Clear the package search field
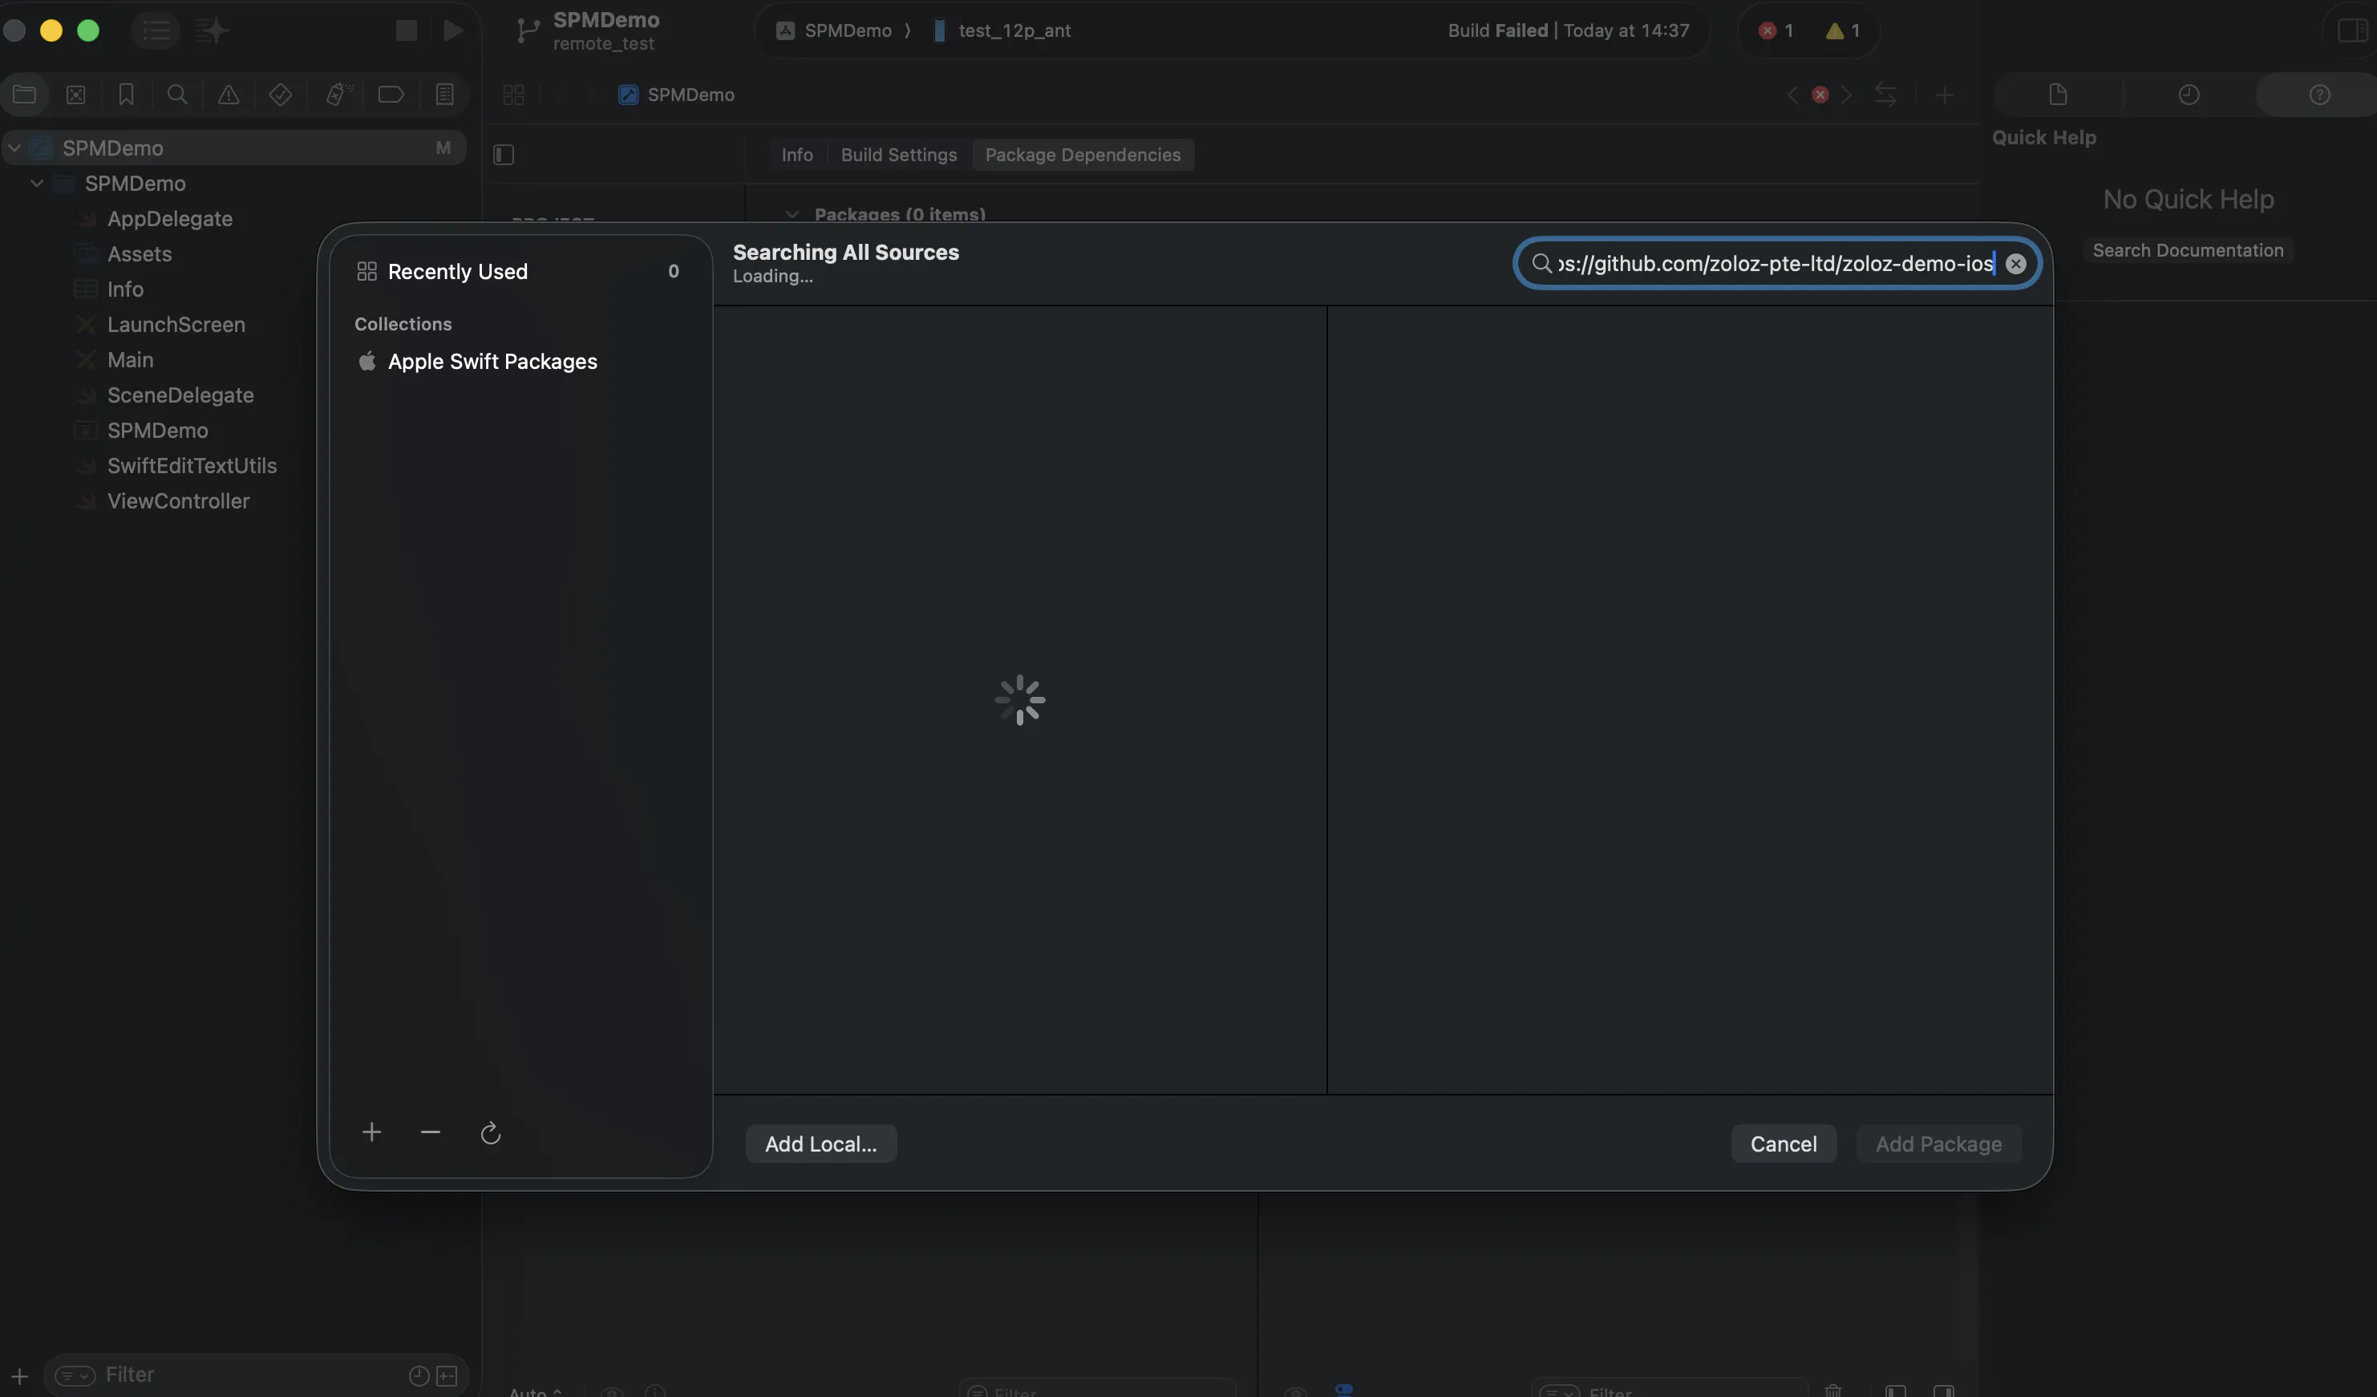 click(x=2016, y=264)
